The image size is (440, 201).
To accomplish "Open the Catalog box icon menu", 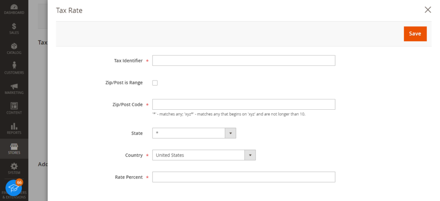I will 14,49.
